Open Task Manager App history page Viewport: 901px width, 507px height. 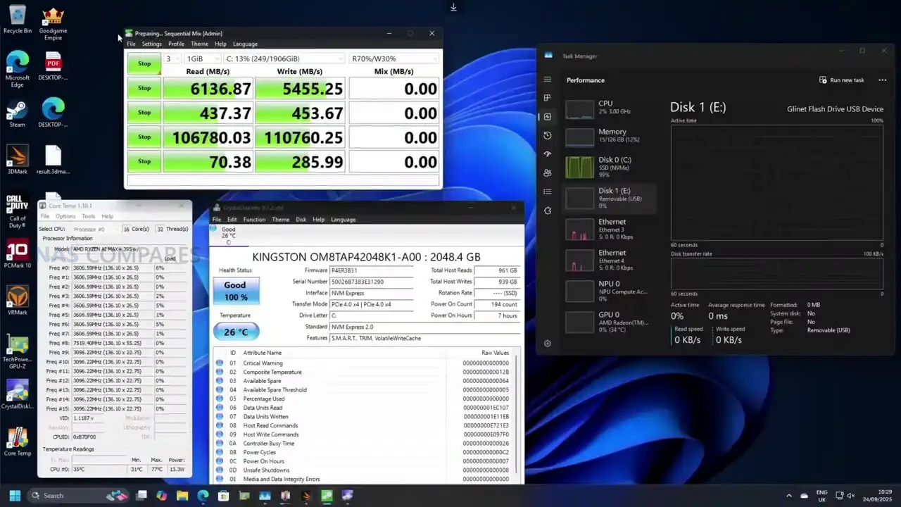pyautogui.click(x=548, y=135)
